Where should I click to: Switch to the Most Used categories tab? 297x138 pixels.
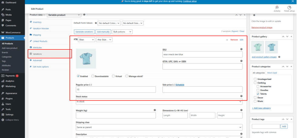pyautogui.click(x=272, y=73)
